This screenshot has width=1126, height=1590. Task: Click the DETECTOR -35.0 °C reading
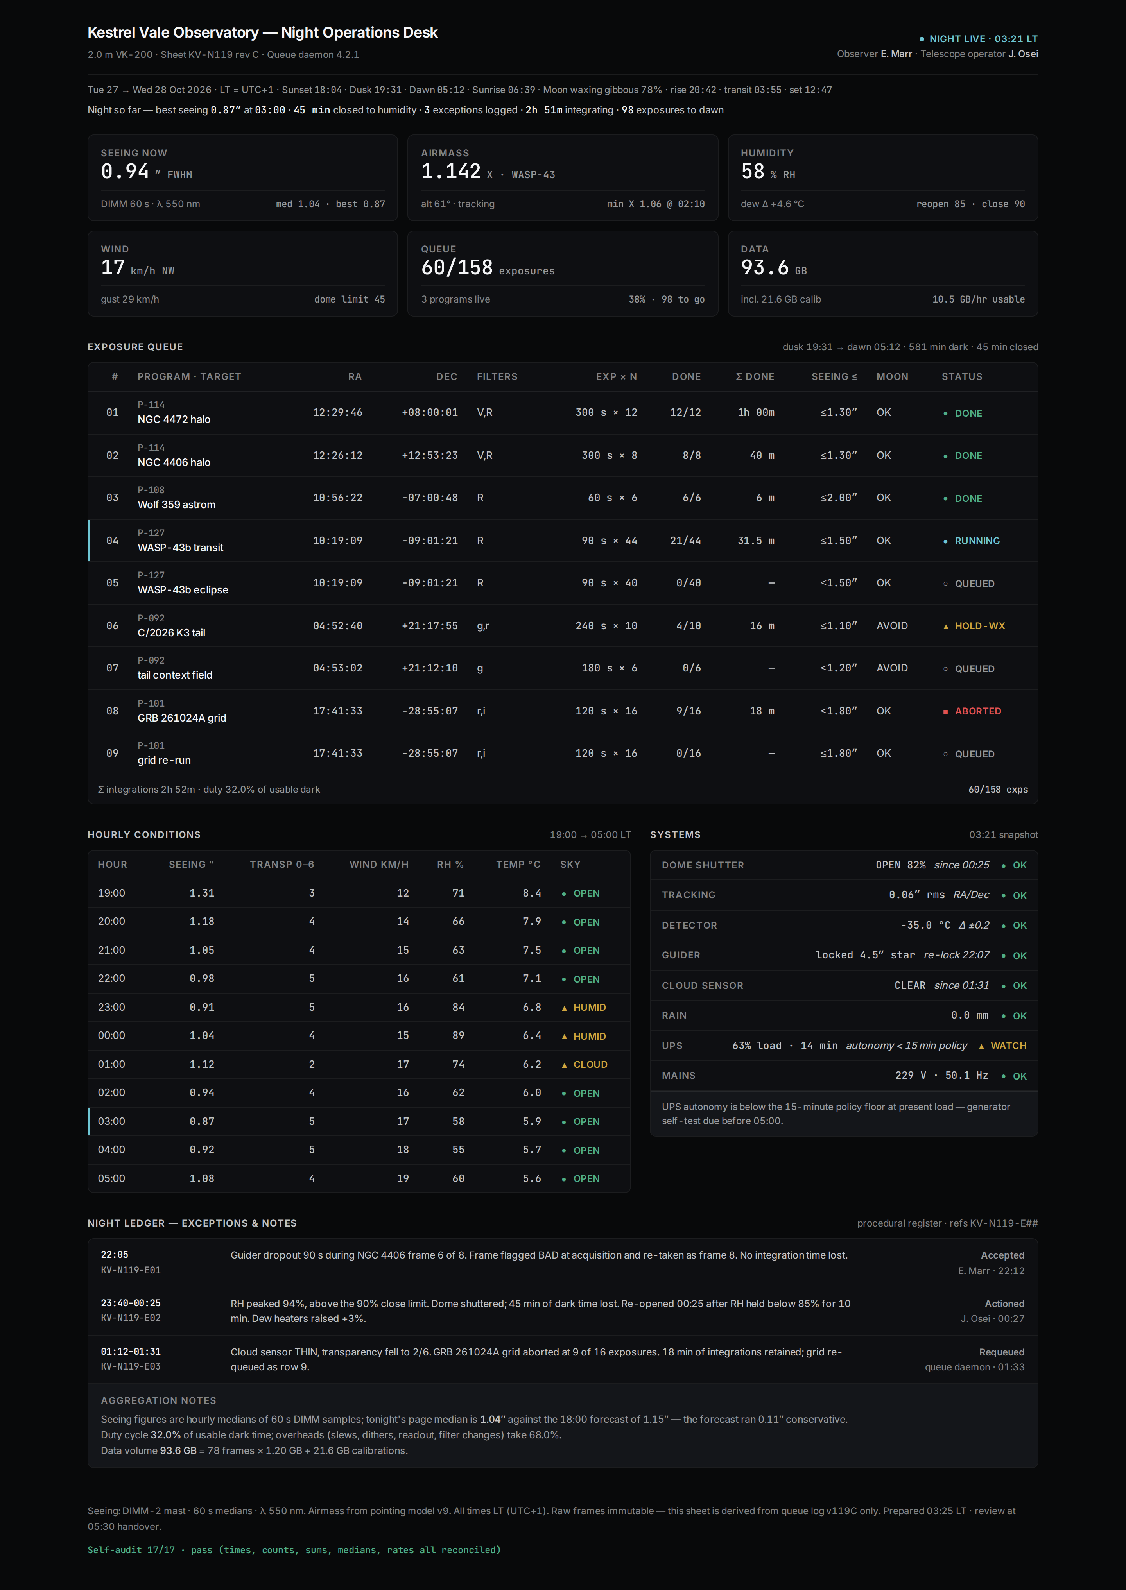point(925,925)
